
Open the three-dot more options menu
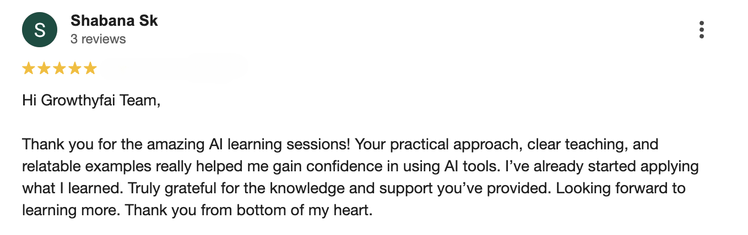701,30
